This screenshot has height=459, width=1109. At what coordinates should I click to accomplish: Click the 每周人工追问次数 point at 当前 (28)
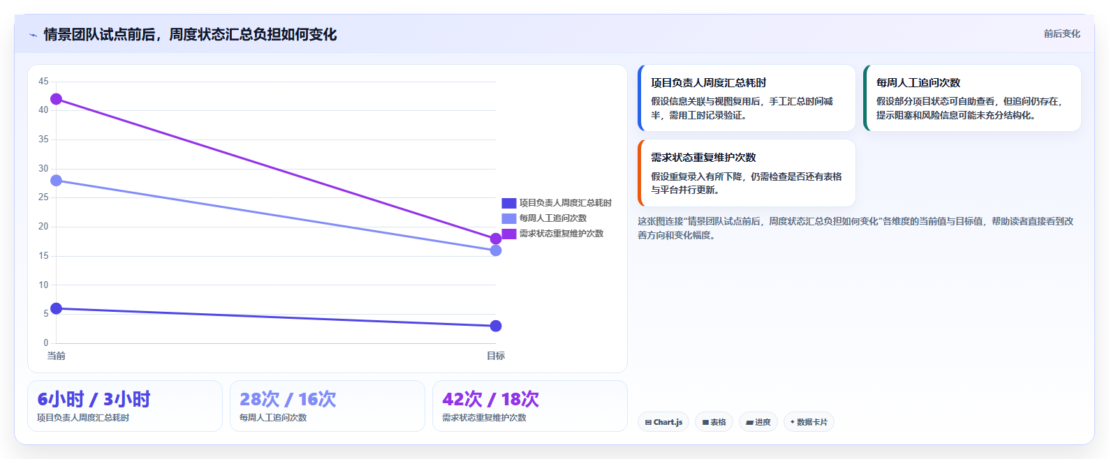pyautogui.click(x=56, y=181)
